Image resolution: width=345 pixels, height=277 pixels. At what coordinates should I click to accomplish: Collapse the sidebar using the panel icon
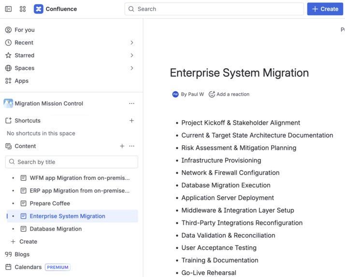(x=8, y=9)
